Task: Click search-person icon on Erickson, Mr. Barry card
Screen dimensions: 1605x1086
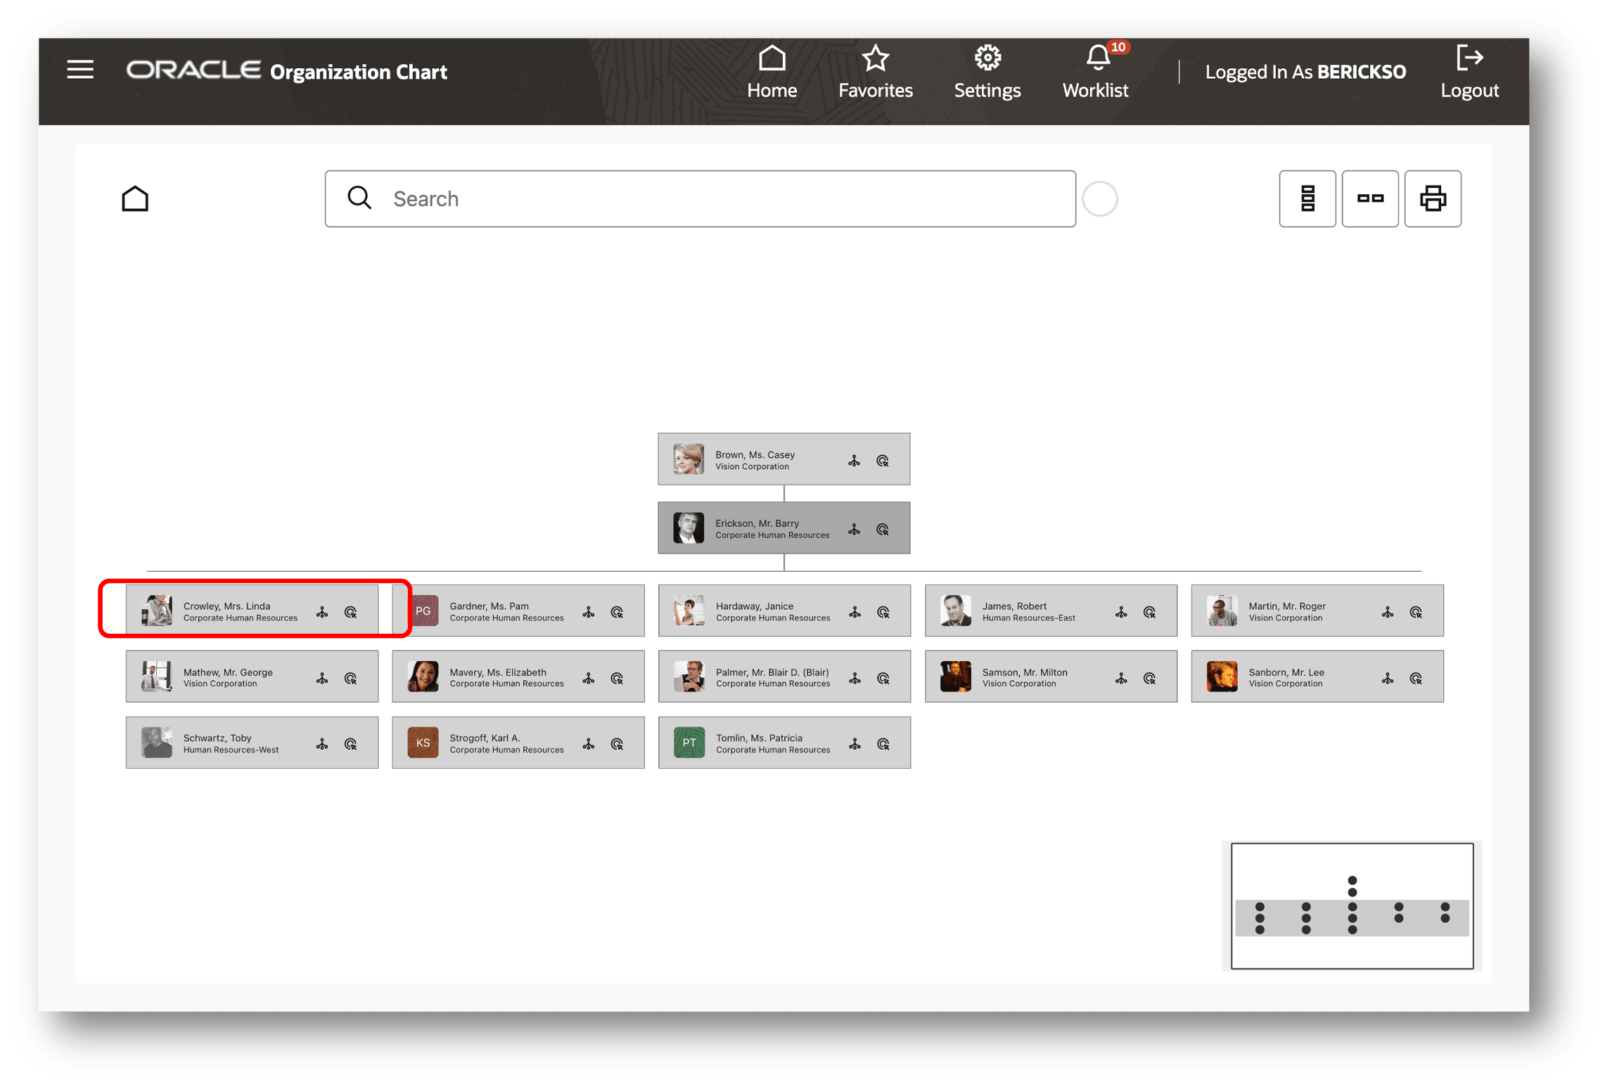Action: click(883, 530)
